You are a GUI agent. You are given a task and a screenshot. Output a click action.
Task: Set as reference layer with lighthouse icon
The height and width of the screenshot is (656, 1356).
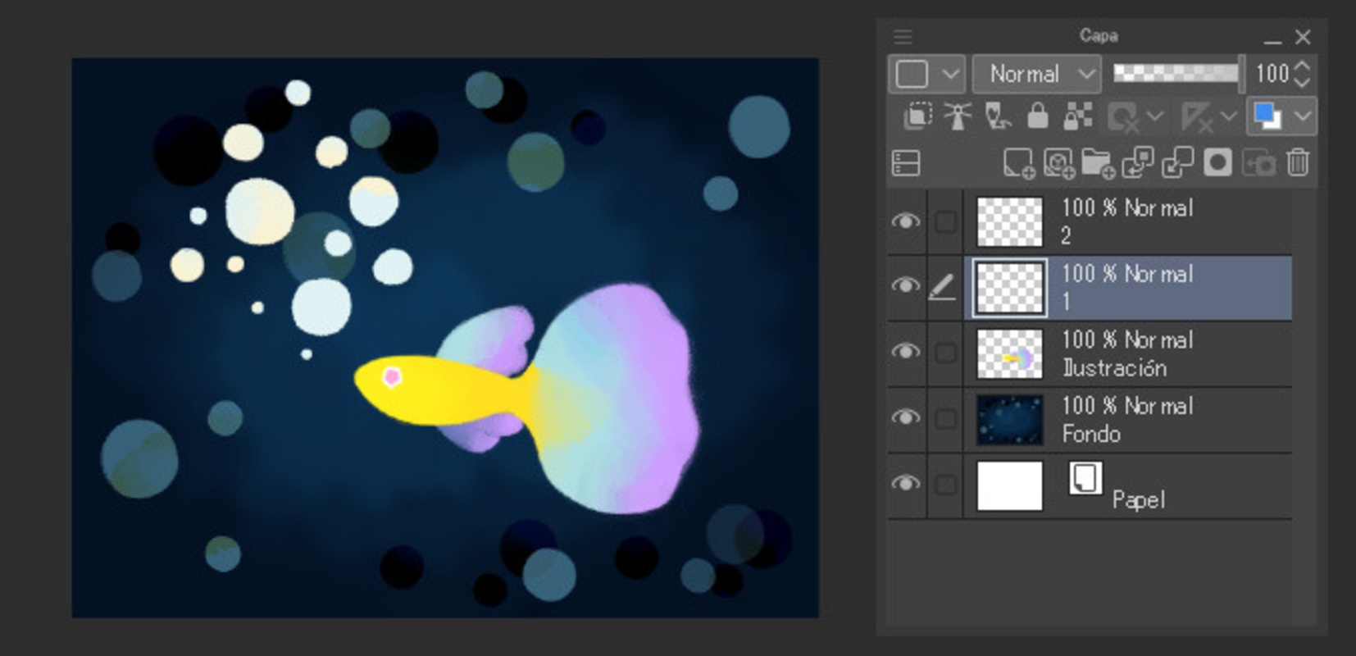point(957,117)
